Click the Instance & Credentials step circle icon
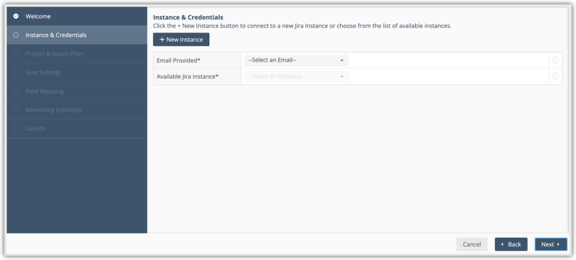 16,35
